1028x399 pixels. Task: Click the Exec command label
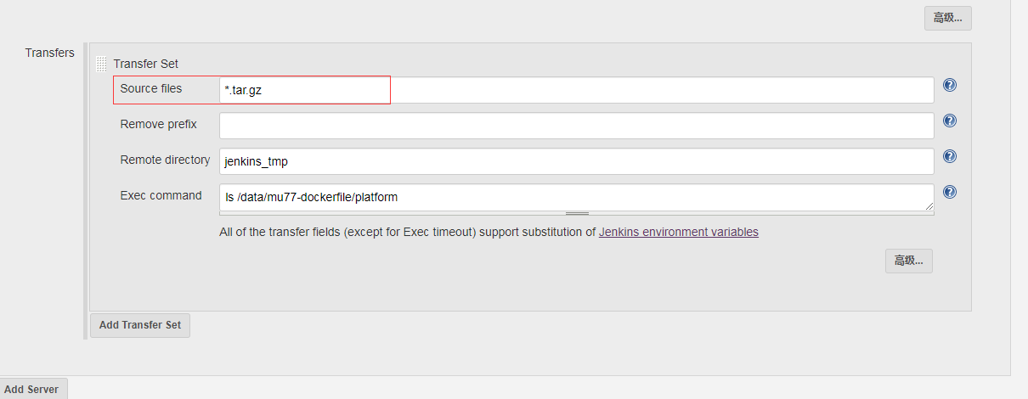[161, 195]
